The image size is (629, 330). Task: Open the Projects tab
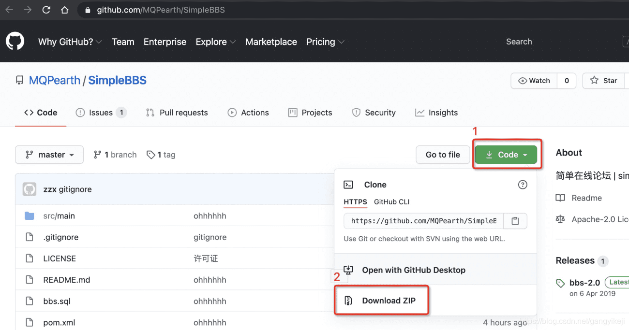tap(310, 113)
